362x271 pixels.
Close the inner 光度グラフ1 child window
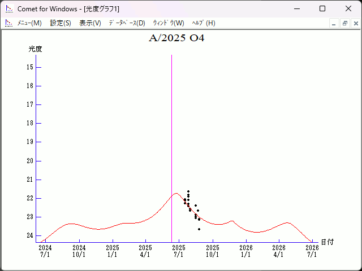(x=355, y=23)
